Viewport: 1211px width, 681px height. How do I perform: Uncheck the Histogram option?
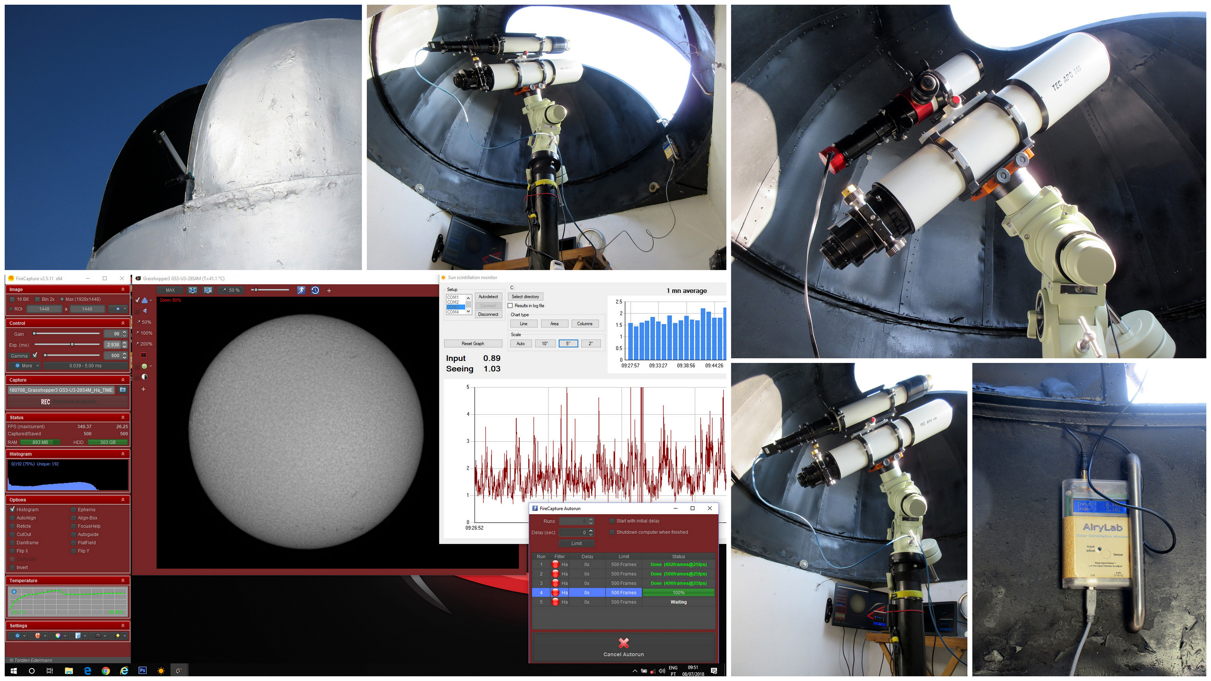click(12, 509)
